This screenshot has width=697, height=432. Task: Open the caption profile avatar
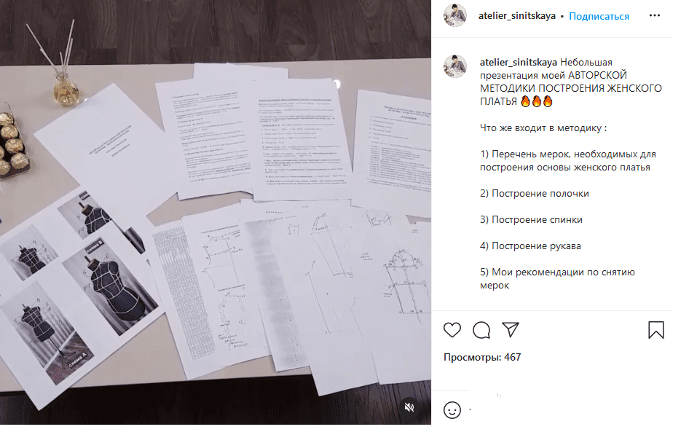(454, 66)
